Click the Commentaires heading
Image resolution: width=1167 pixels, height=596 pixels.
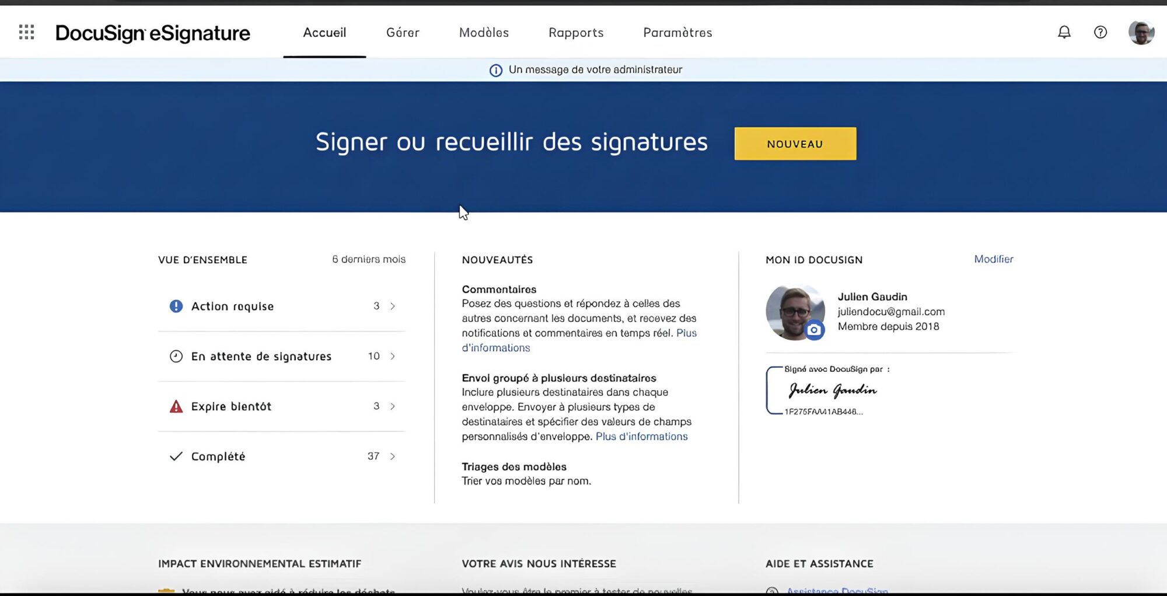[499, 290]
